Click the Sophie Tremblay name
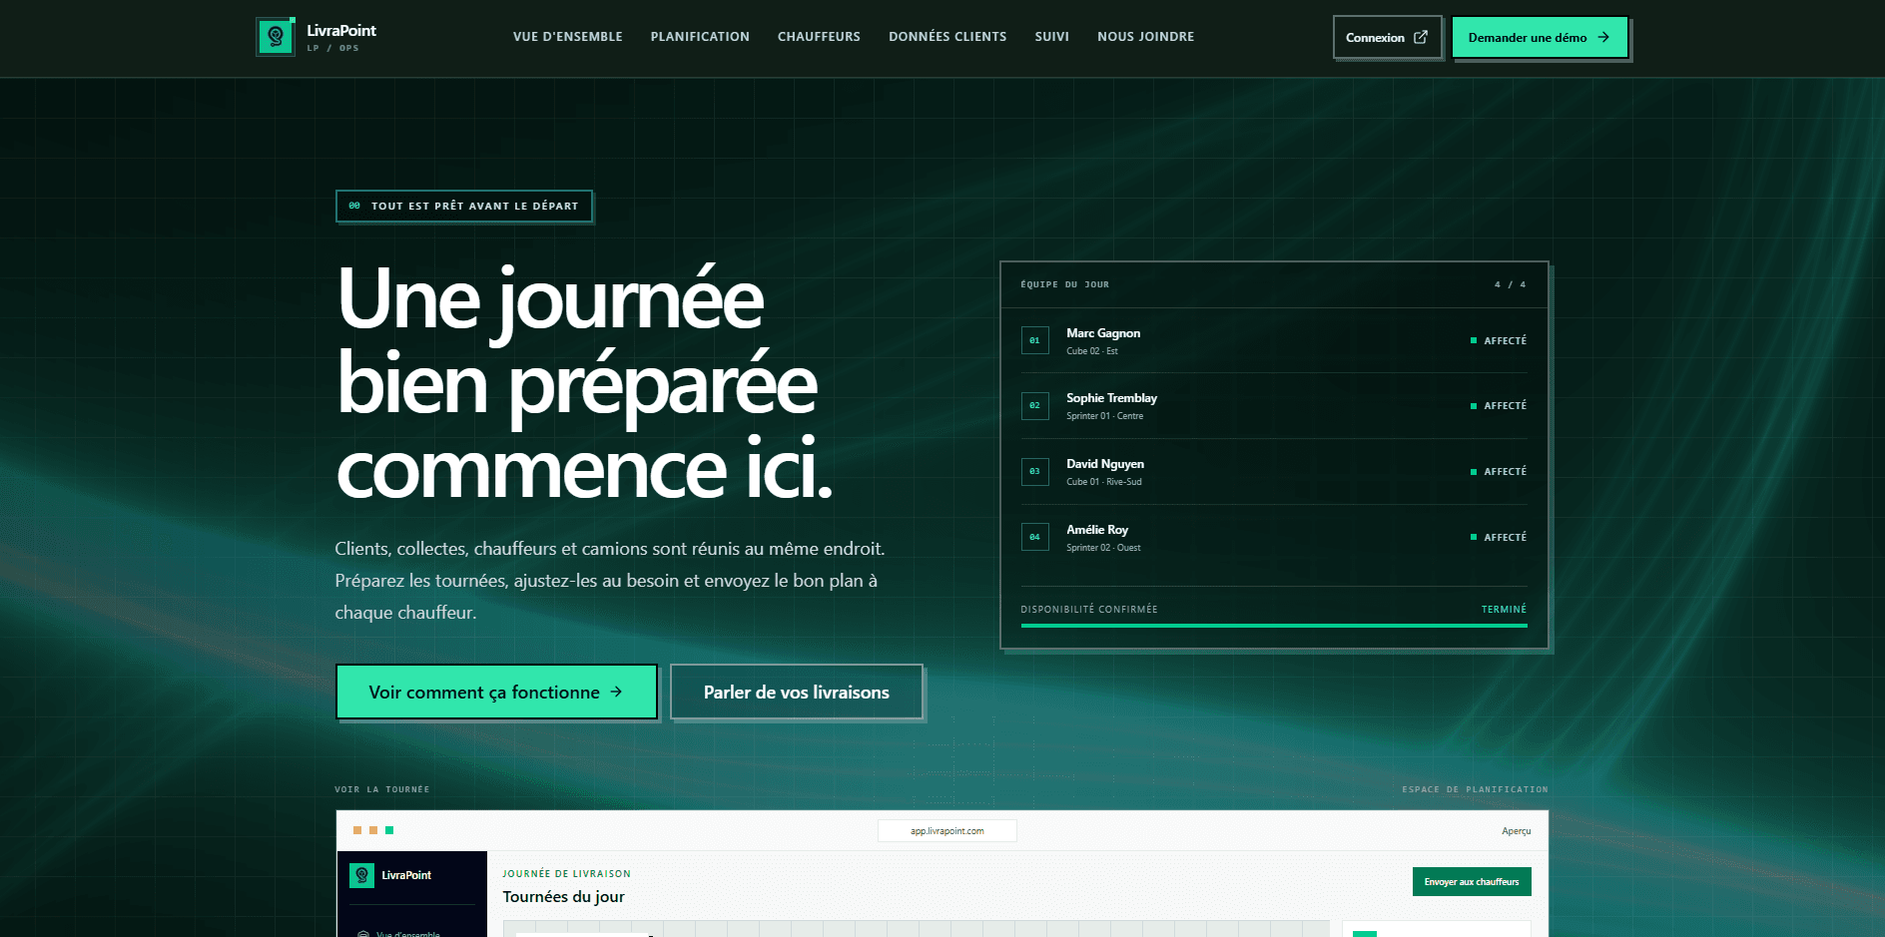 1111,398
